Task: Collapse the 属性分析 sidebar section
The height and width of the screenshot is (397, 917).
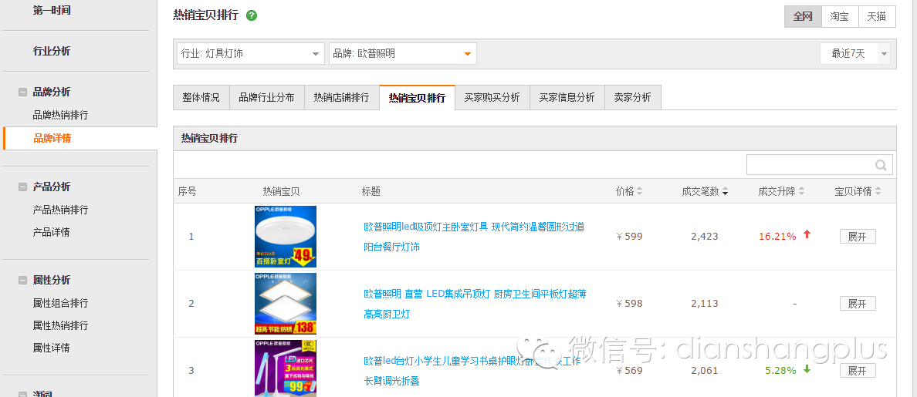Action: coord(23,281)
